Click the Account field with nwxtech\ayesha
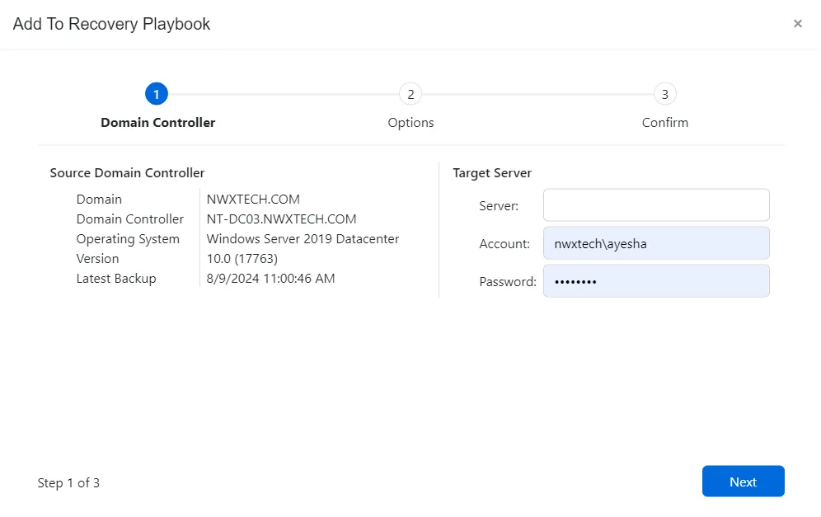 [x=656, y=243]
